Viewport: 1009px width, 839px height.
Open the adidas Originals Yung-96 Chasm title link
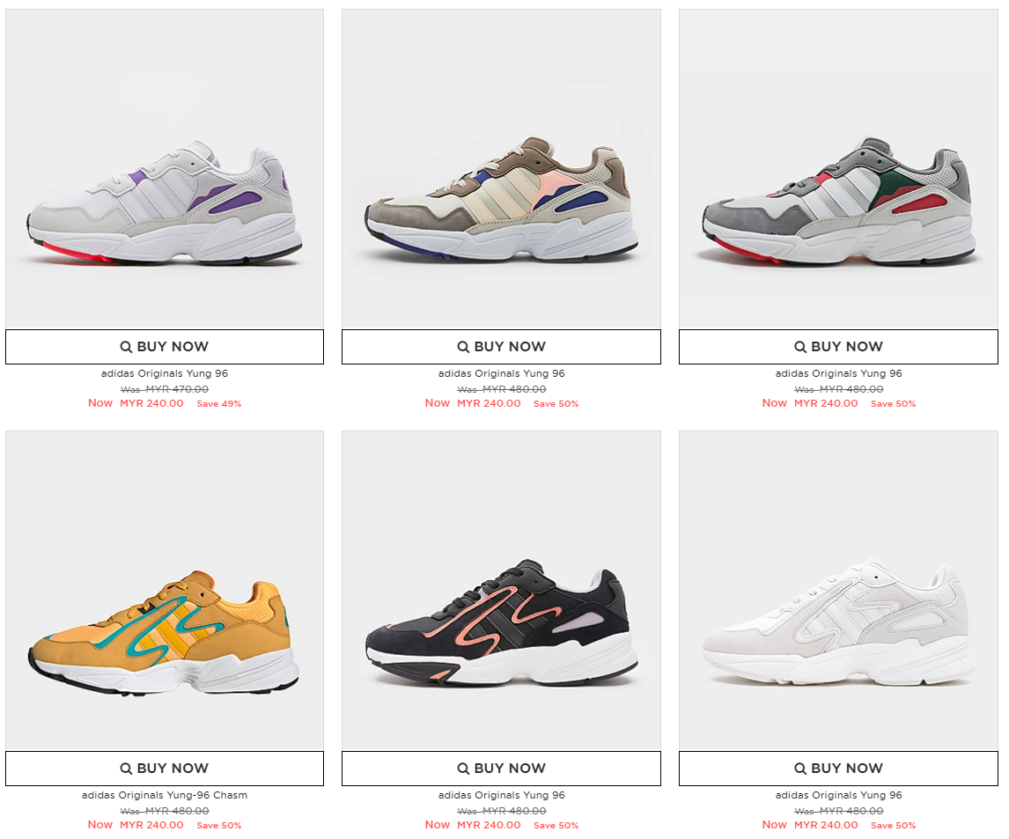165,795
